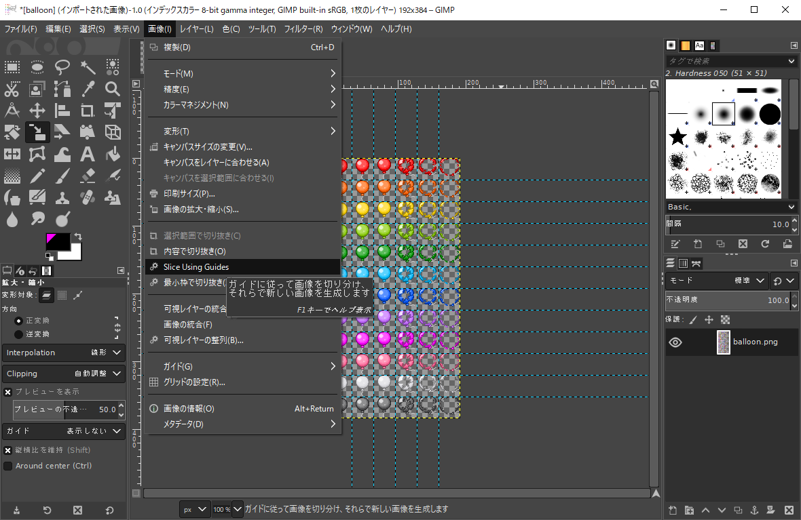Open the Clipping dropdown set to 自動調整
The height and width of the screenshot is (520, 801).
tap(63, 373)
